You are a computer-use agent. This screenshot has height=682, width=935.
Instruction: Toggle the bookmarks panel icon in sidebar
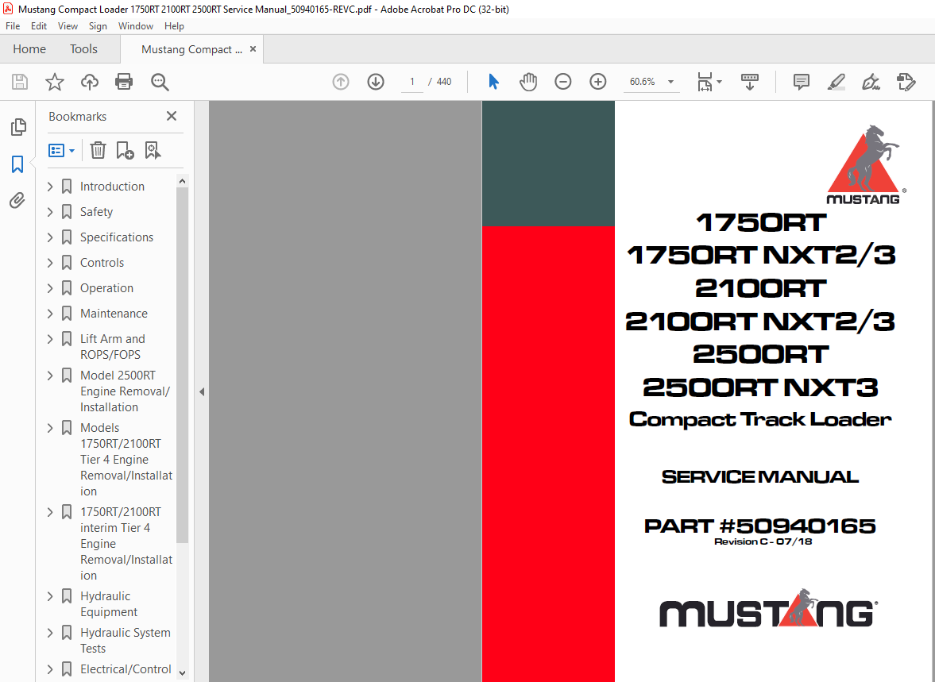[x=17, y=164]
